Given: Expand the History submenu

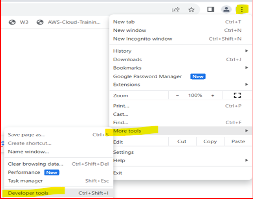Looking at the screenshot, I should click(x=180, y=51).
